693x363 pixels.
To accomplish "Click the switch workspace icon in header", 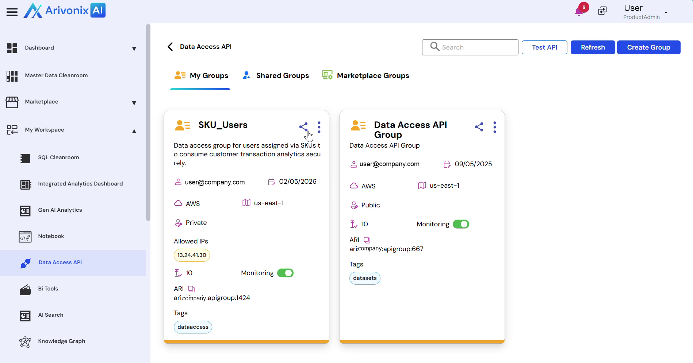I will point(602,11).
